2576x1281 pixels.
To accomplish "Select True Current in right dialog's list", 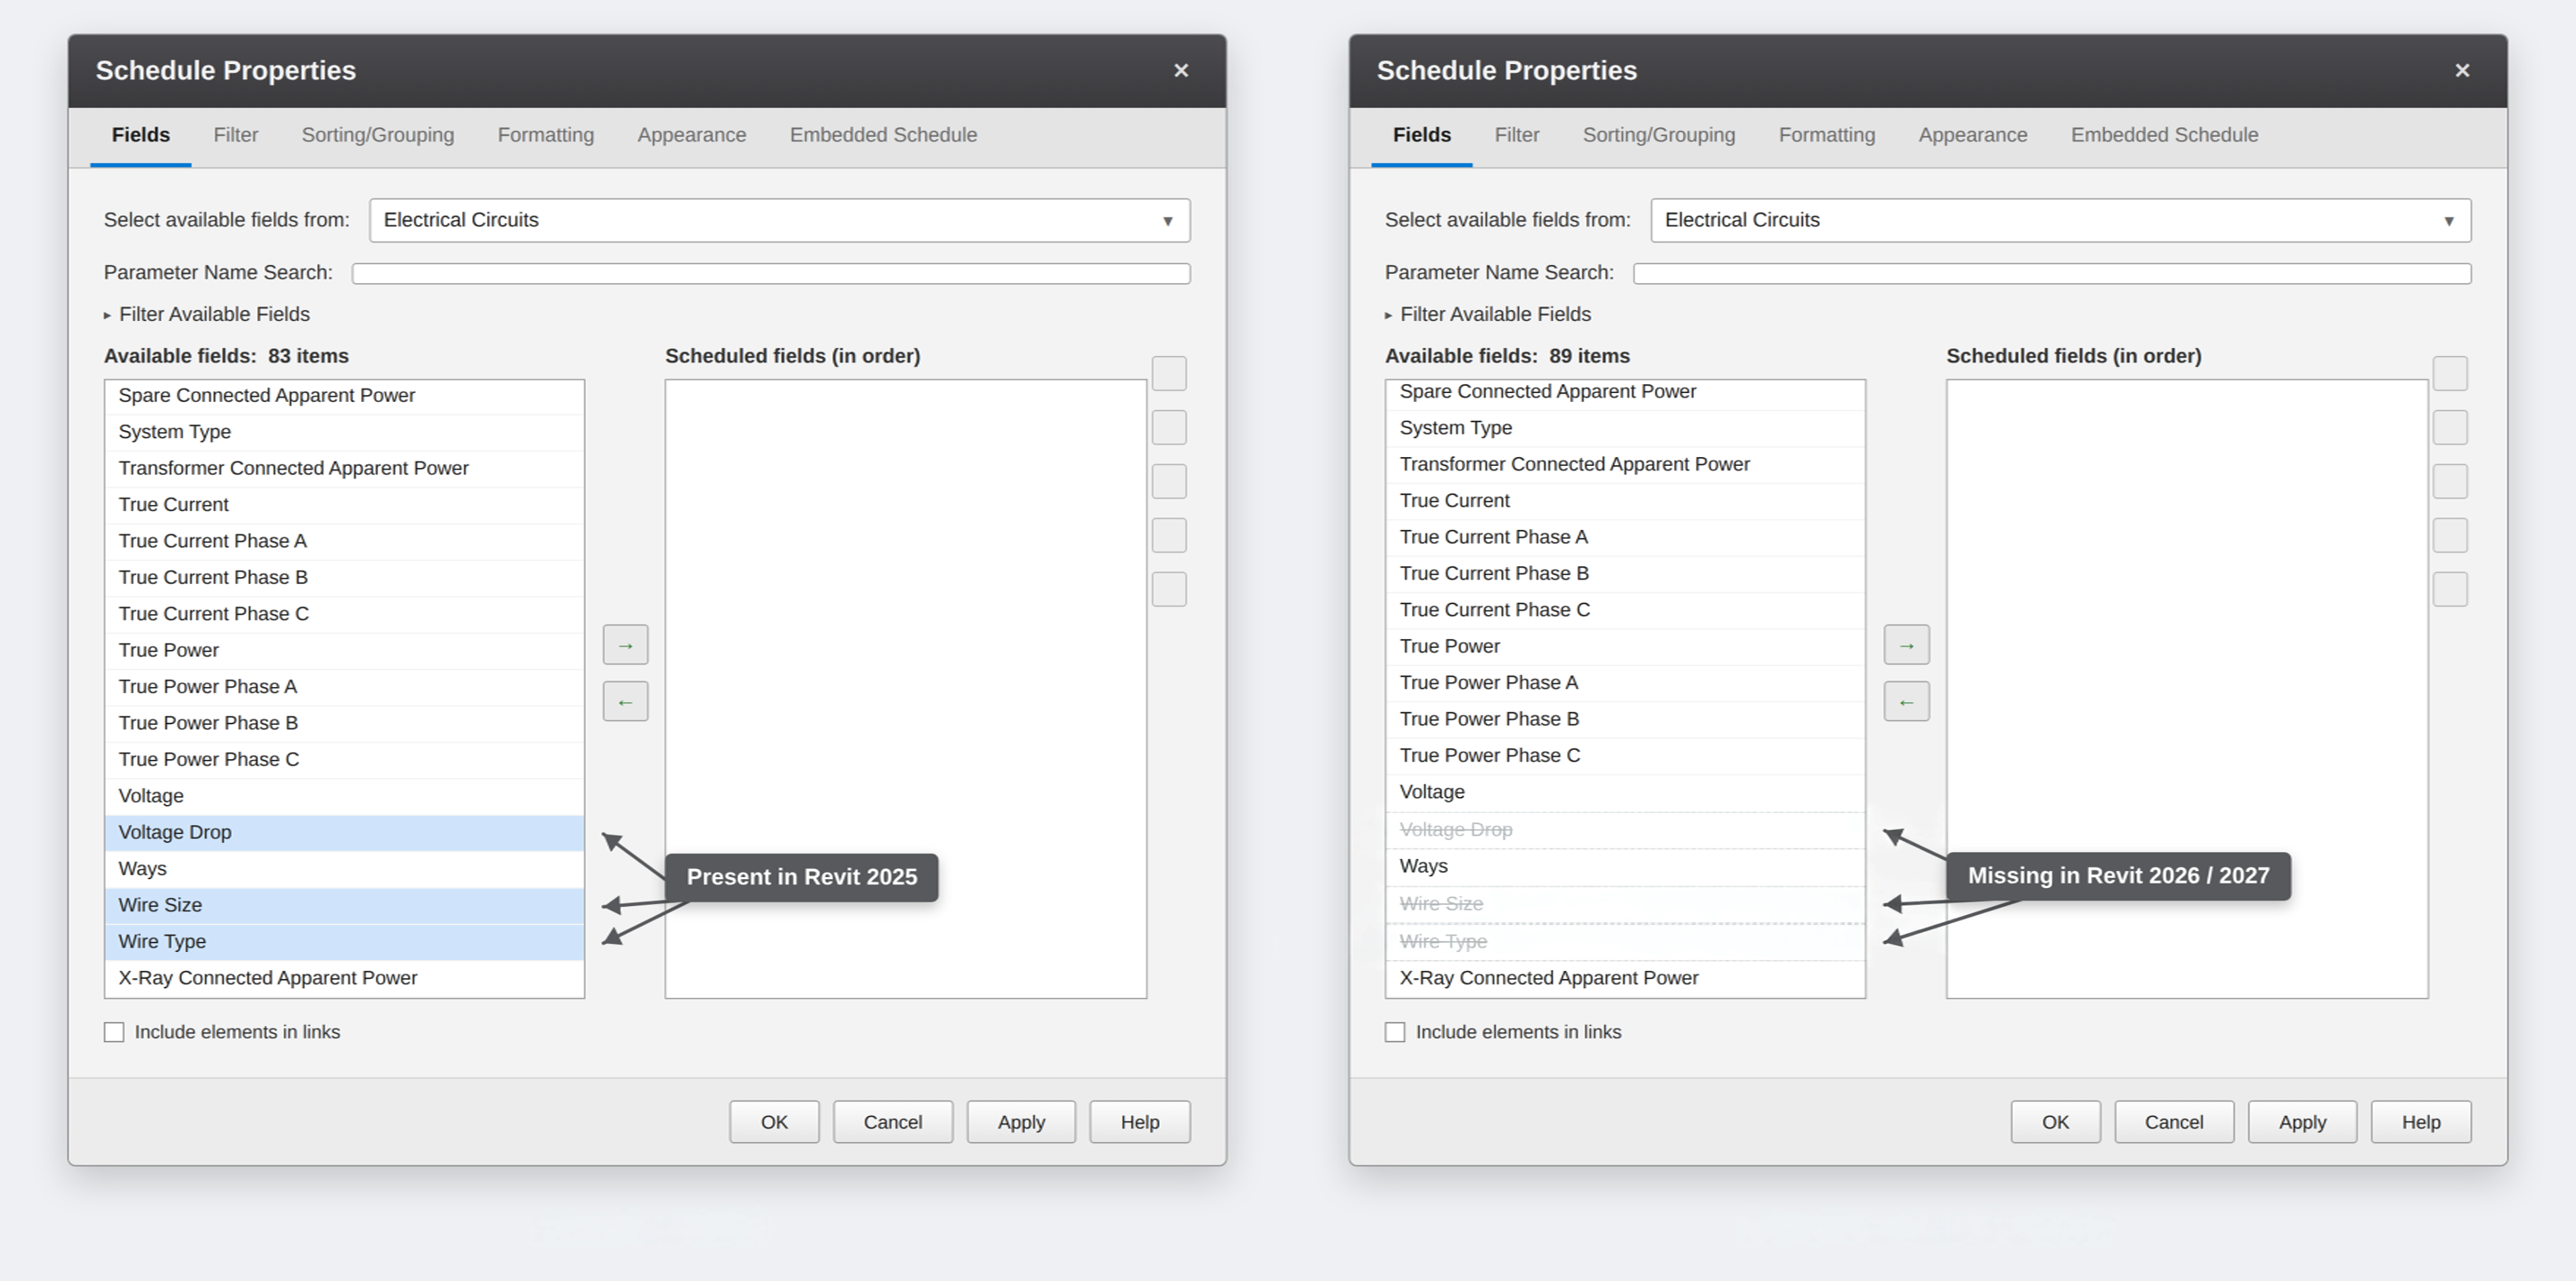I will point(1625,501).
